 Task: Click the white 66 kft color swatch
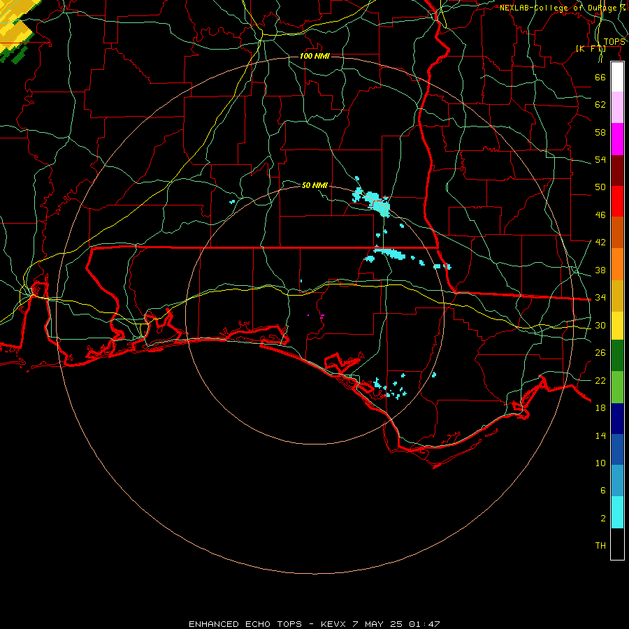coord(617,77)
